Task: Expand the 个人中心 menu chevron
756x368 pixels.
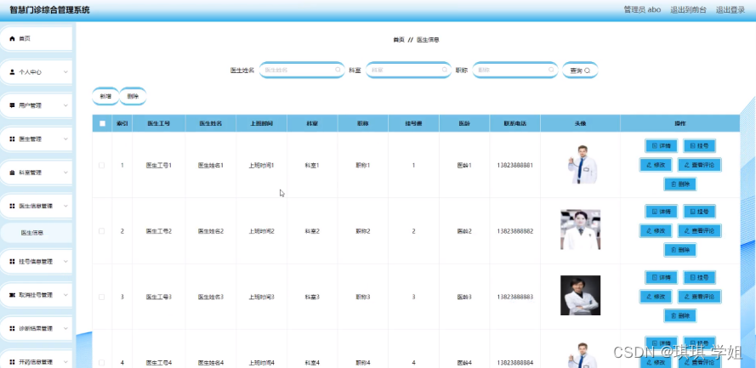Action: (x=65, y=71)
